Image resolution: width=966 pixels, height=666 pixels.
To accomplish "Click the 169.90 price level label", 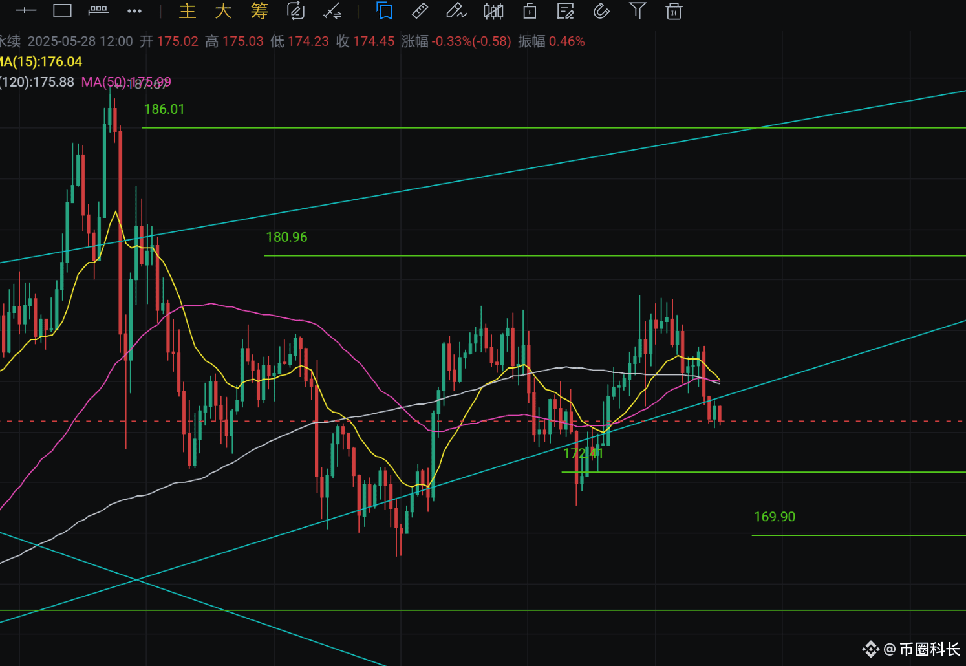I will pyautogui.click(x=775, y=517).
